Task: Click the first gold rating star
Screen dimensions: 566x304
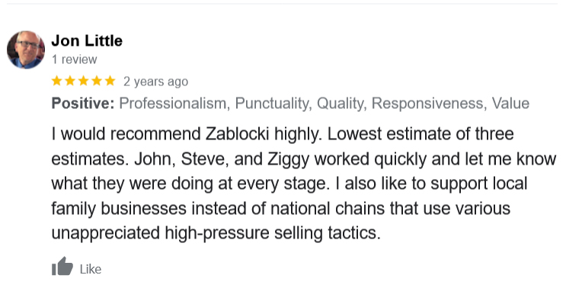Action: click(x=56, y=81)
